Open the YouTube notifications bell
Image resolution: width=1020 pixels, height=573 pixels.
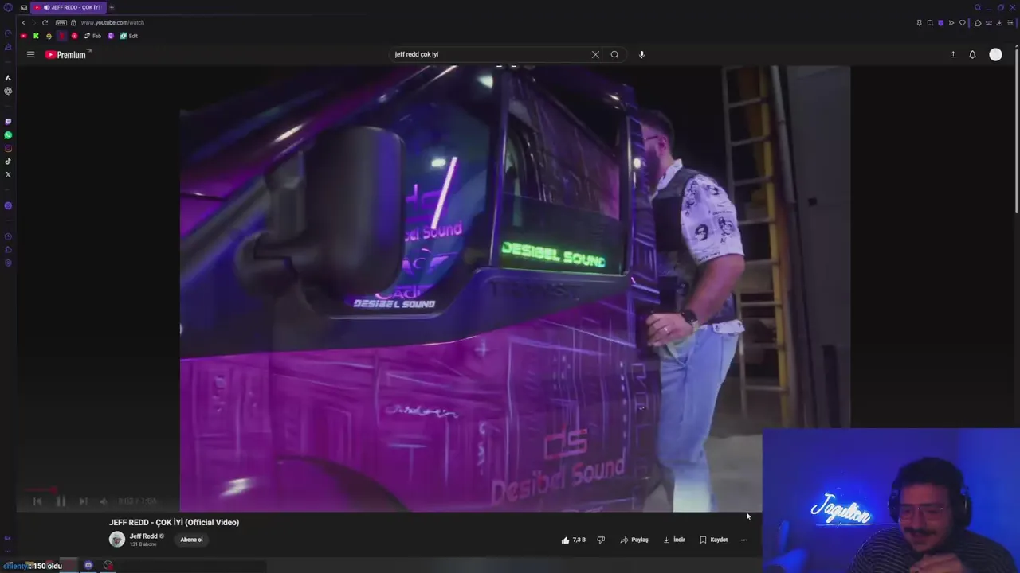pos(972,54)
